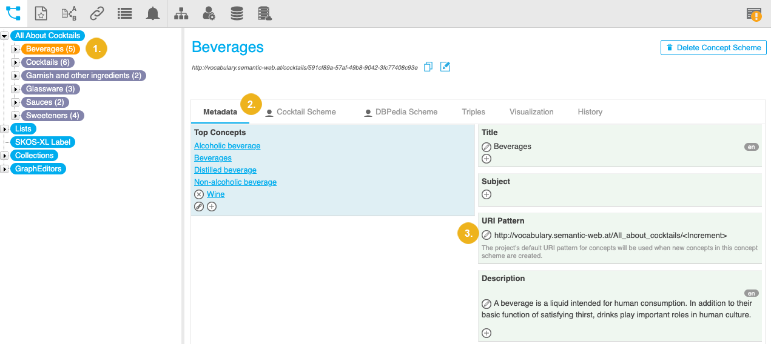Open the hierarchy org-chart toolbar icon
Viewport: 771px width, 344px height.
click(181, 13)
